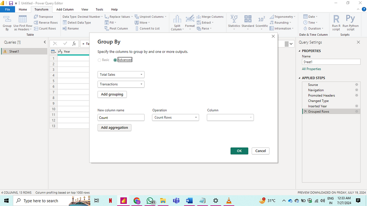Screen dimensions: 367x206
Task: Click Cancel in the Group By dialog
Action: click(x=261, y=151)
